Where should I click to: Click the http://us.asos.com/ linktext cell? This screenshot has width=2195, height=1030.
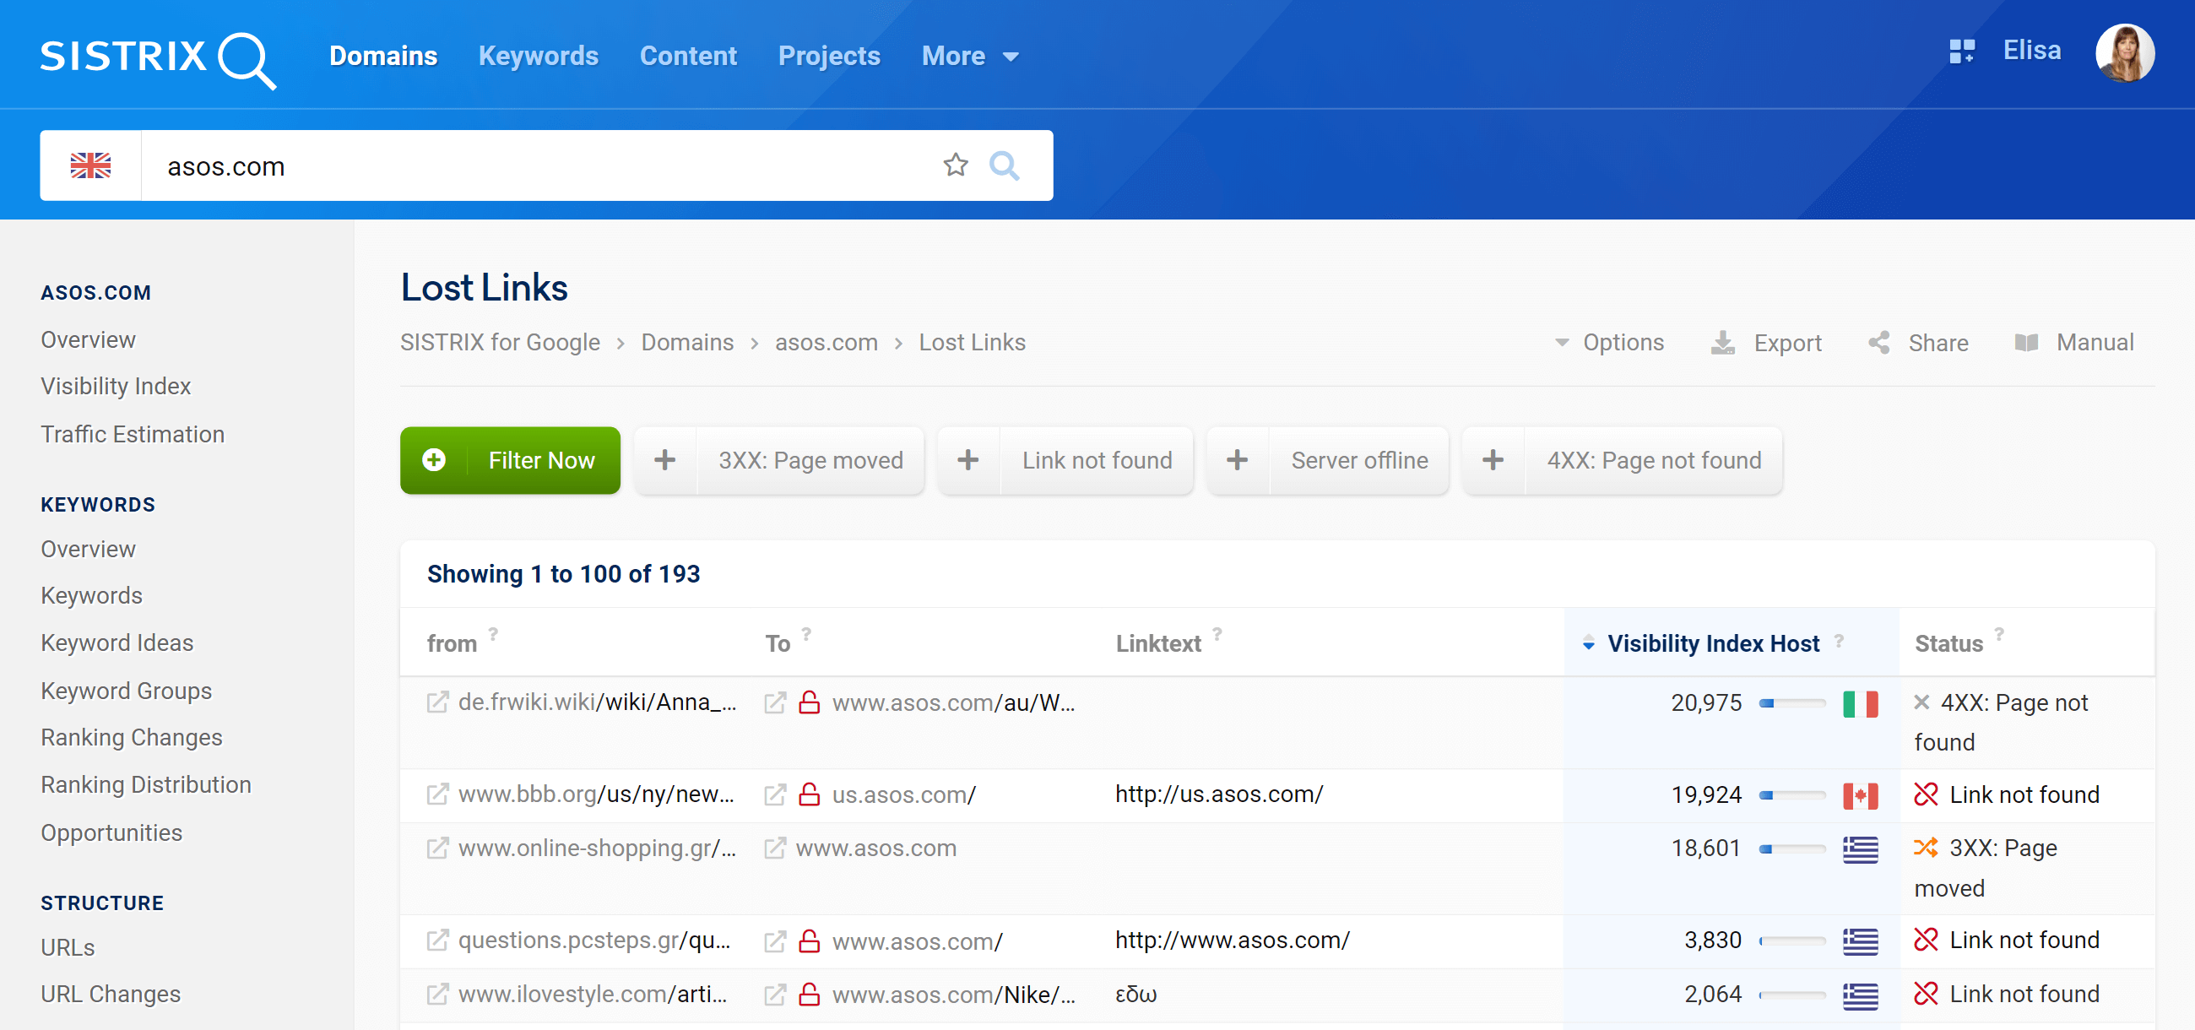(x=1218, y=794)
